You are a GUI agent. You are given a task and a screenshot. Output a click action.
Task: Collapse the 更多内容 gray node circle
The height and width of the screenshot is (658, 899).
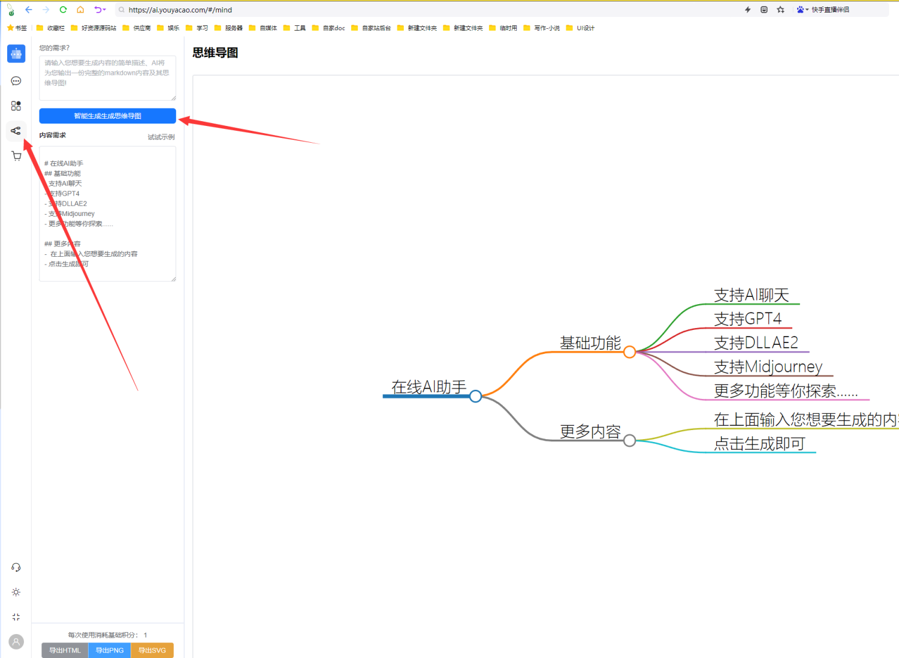[x=629, y=441]
